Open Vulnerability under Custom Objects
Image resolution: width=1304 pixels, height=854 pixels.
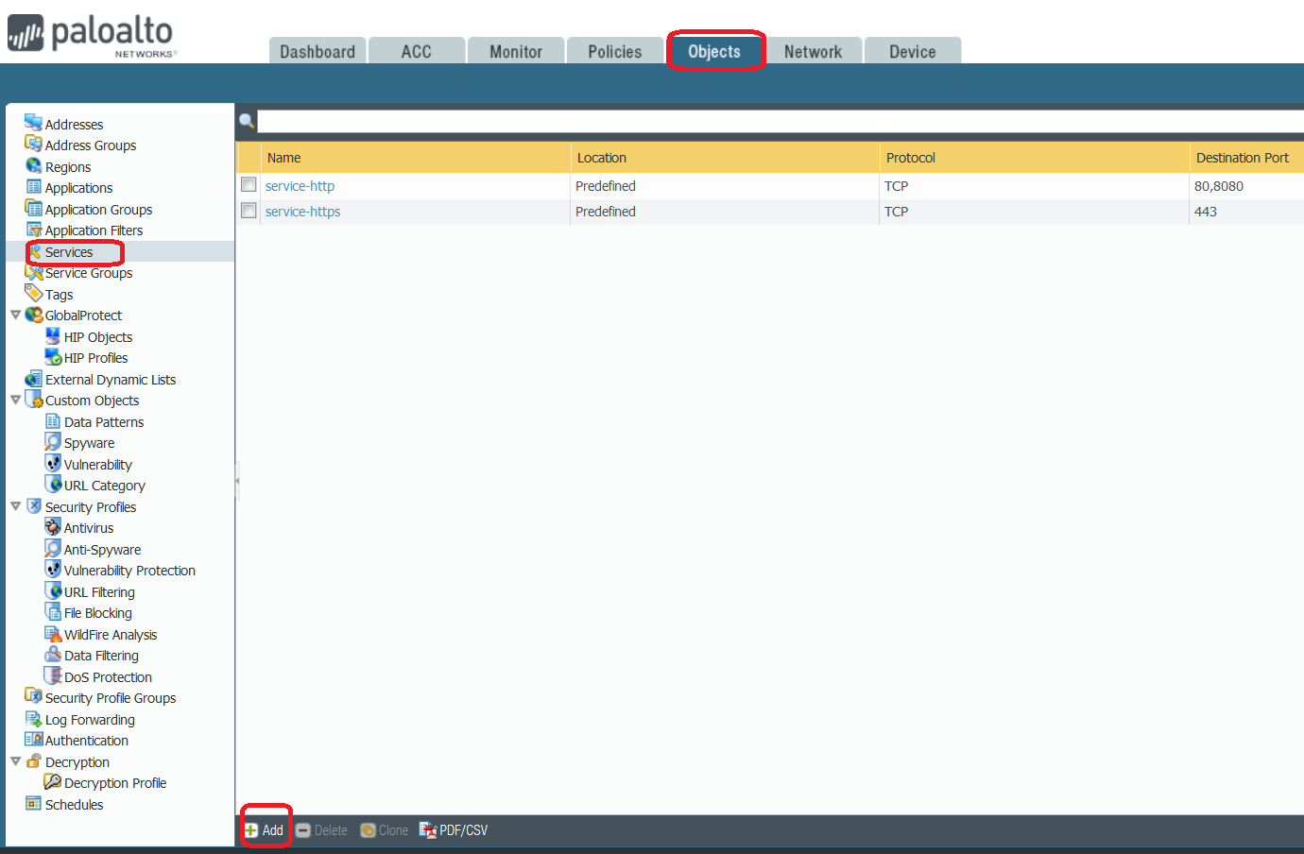tap(98, 465)
